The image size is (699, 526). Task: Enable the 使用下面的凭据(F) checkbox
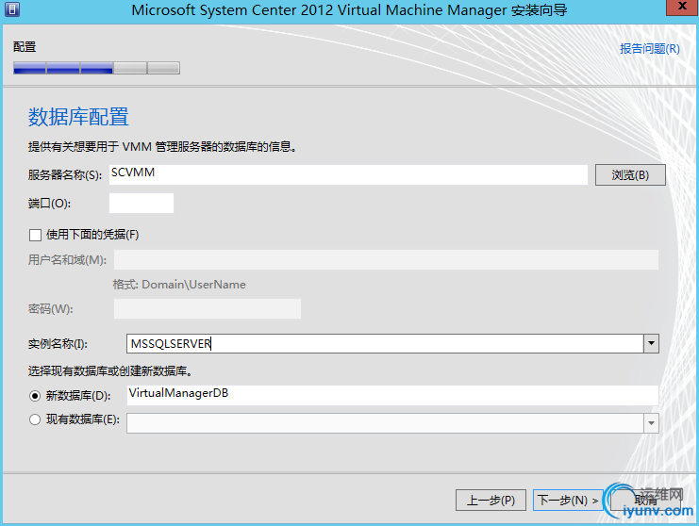pyautogui.click(x=35, y=235)
